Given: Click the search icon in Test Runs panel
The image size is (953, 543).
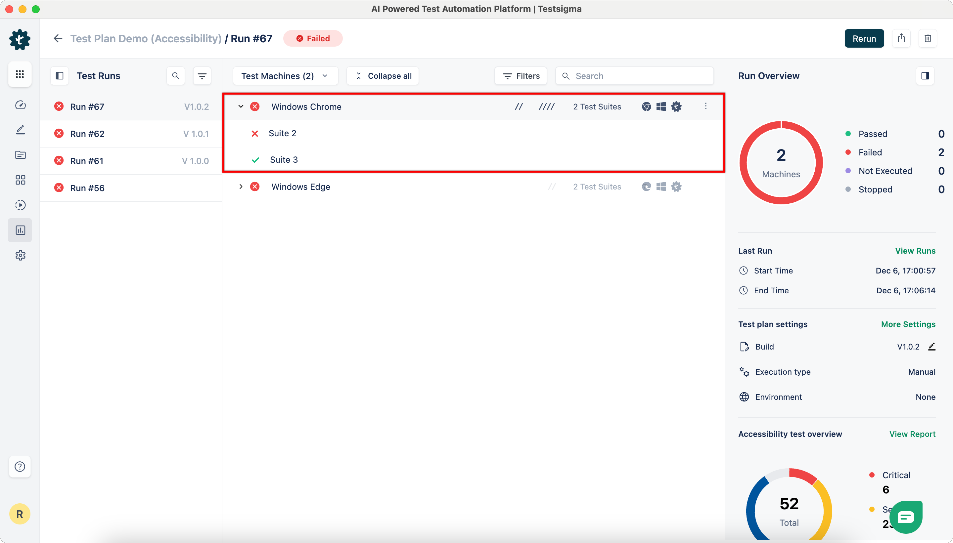Looking at the screenshot, I should 176,76.
